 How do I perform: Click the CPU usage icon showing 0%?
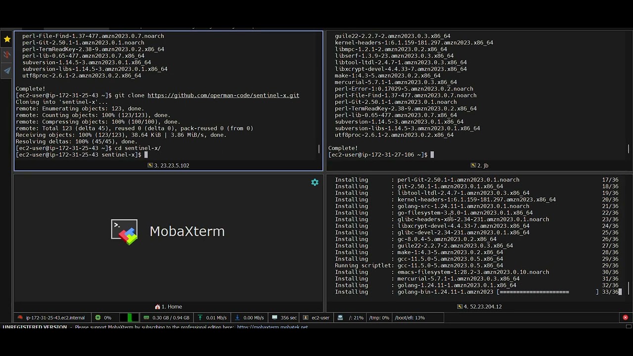[x=98, y=317]
